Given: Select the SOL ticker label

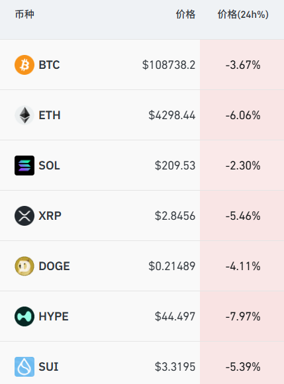Looking at the screenshot, I should coord(49,166).
